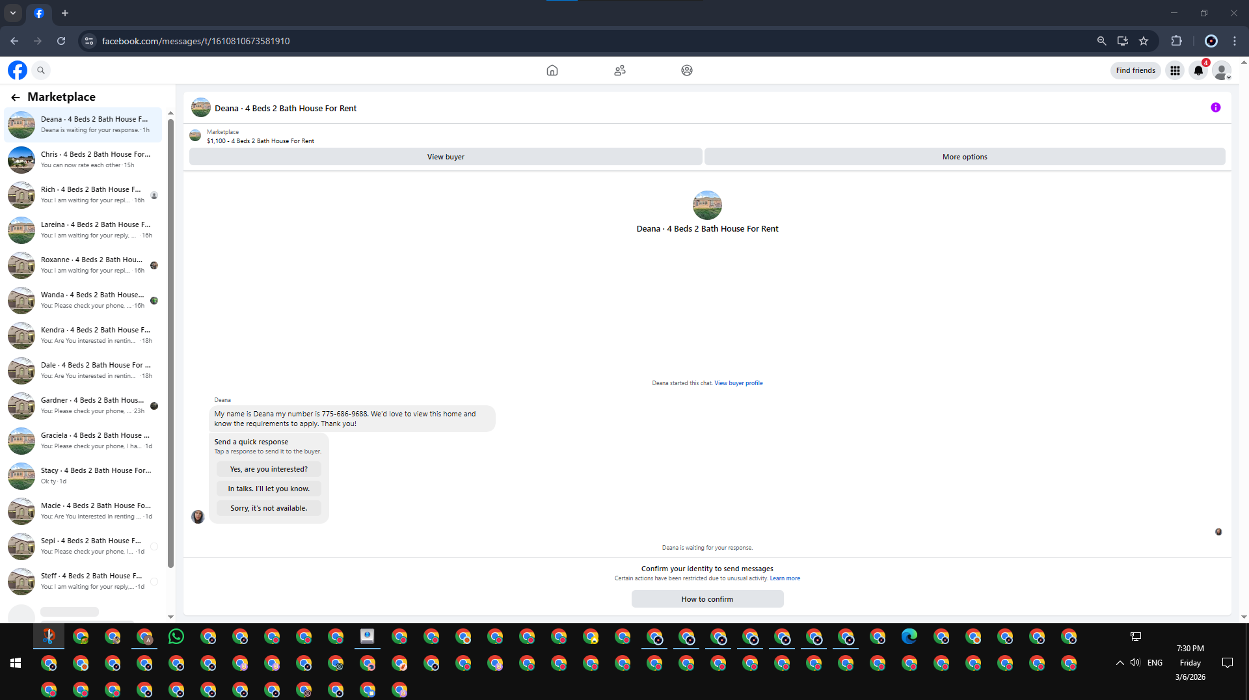This screenshot has width=1249, height=700.
Task: Open the View buyer profile link
Action: point(738,383)
